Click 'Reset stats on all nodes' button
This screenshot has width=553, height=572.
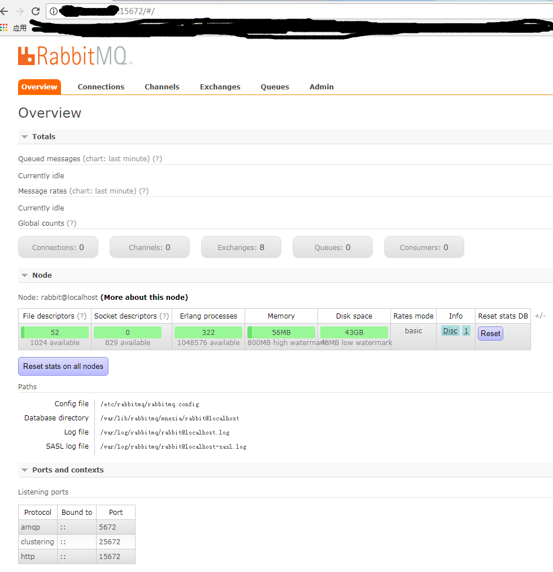[63, 366]
